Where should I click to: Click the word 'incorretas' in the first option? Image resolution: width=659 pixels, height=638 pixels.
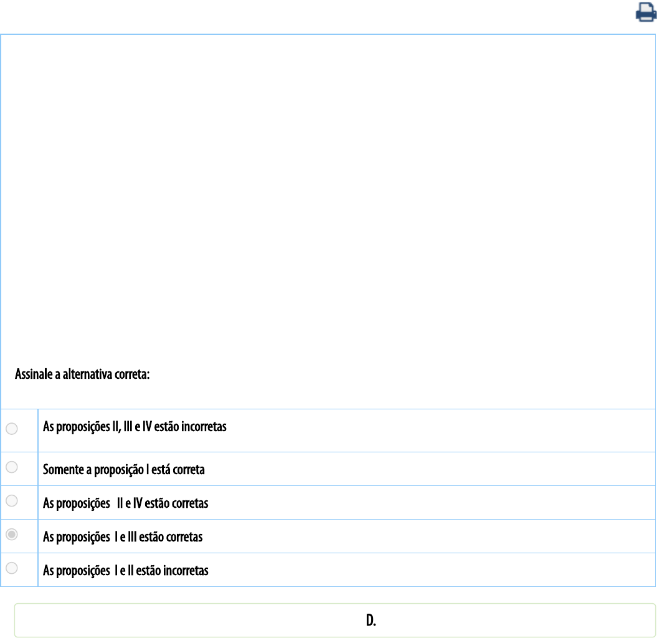(204, 427)
